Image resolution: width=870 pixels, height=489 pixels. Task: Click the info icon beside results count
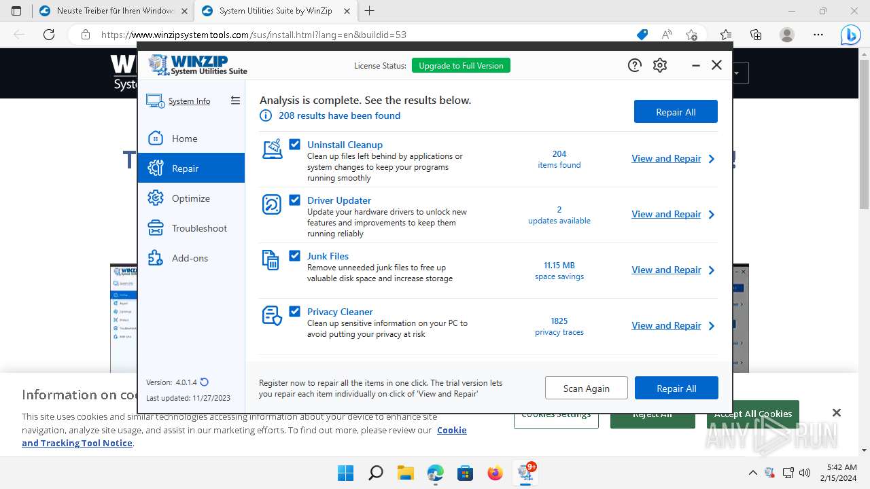coord(266,115)
